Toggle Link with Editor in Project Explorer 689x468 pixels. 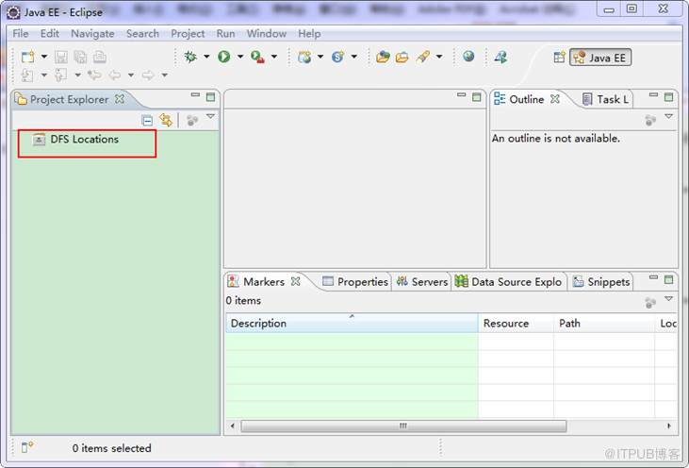pyautogui.click(x=166, y=120)
